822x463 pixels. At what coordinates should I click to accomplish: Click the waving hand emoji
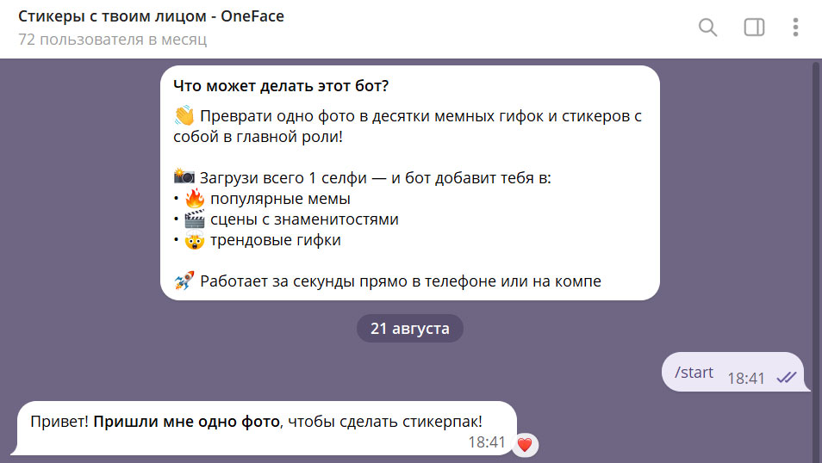184,115
